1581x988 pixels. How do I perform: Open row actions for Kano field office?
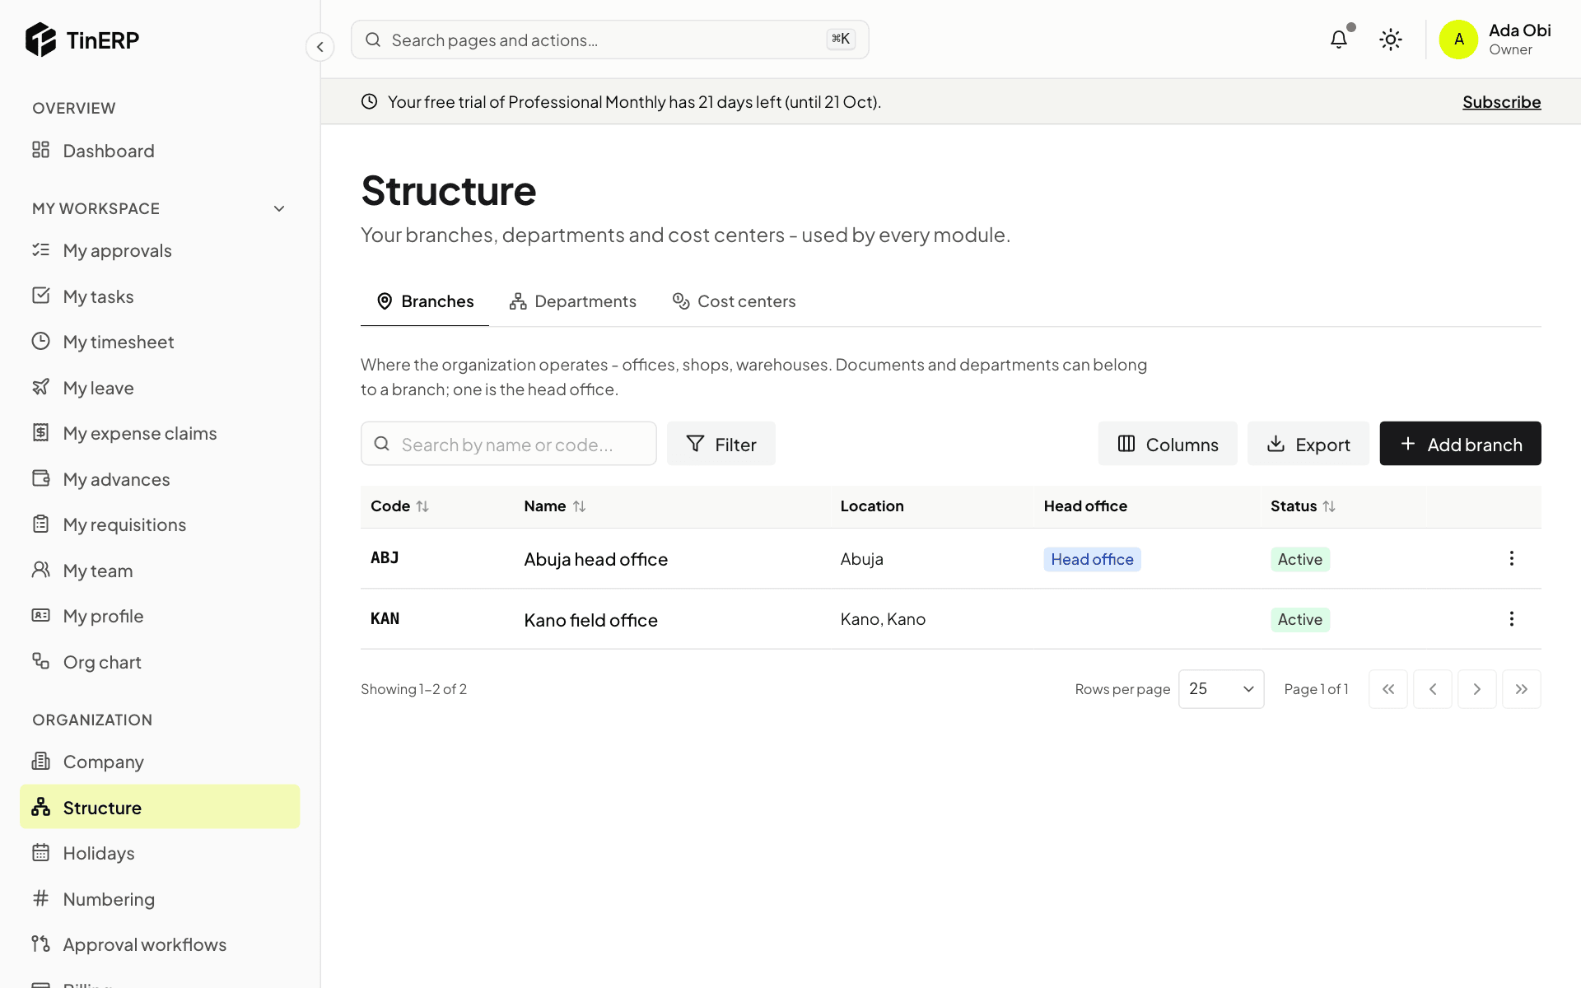[x=1511, y=619]
